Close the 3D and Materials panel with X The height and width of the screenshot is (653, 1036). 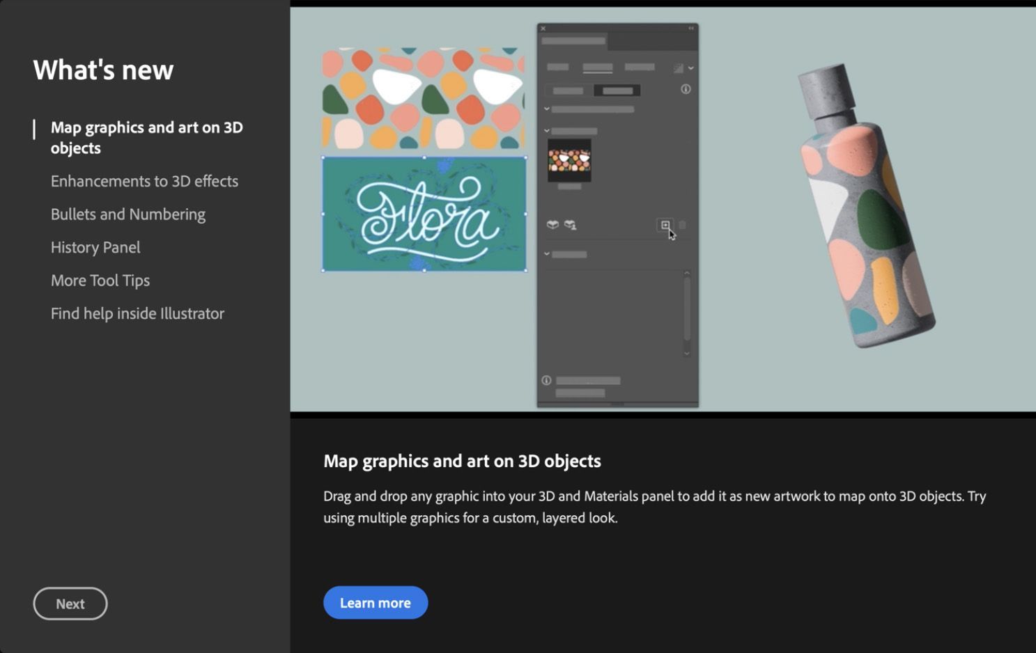[x=543, y=29]
